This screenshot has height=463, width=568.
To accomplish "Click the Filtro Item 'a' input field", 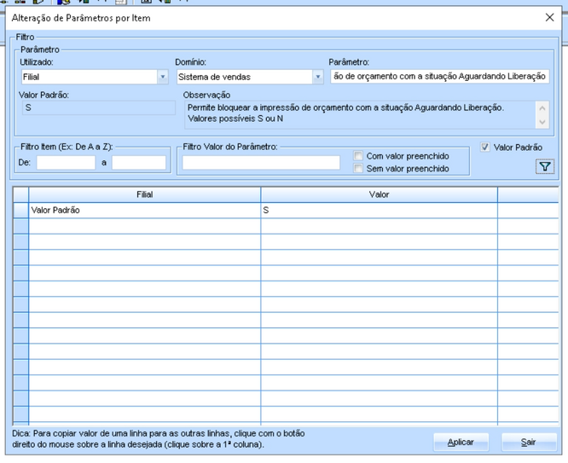I will (139, 163).
